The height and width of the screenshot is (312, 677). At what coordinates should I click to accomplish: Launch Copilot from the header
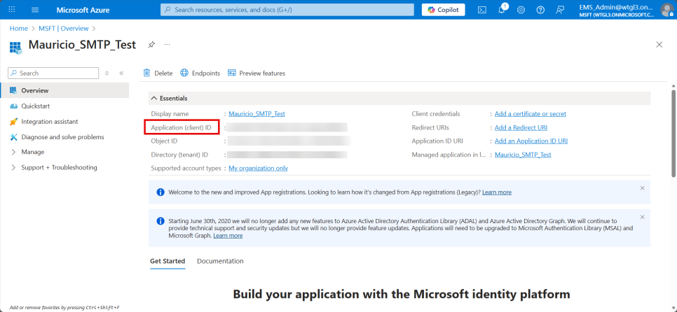(443, 10)
